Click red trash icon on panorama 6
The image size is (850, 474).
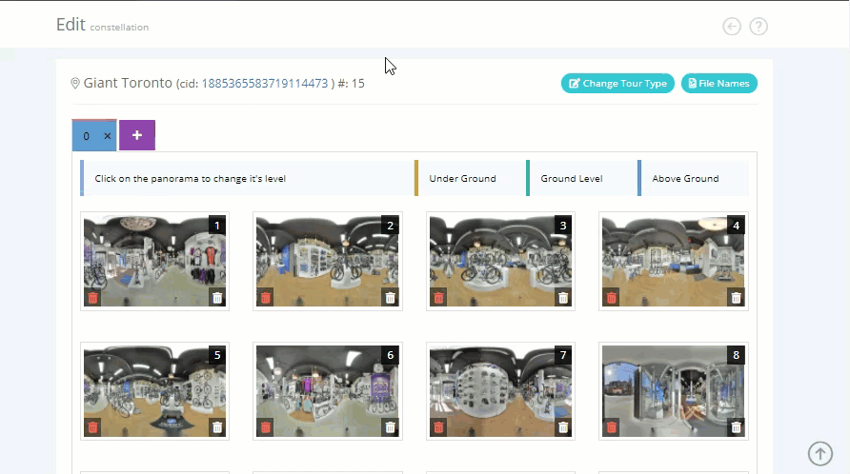point(265,428)
